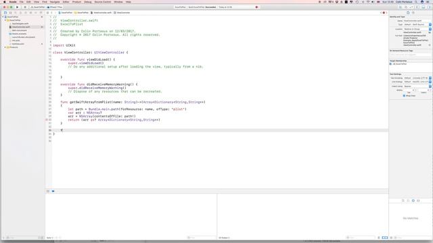Open the Product menu
Screen dimensions: 433x243
[76, 2]
